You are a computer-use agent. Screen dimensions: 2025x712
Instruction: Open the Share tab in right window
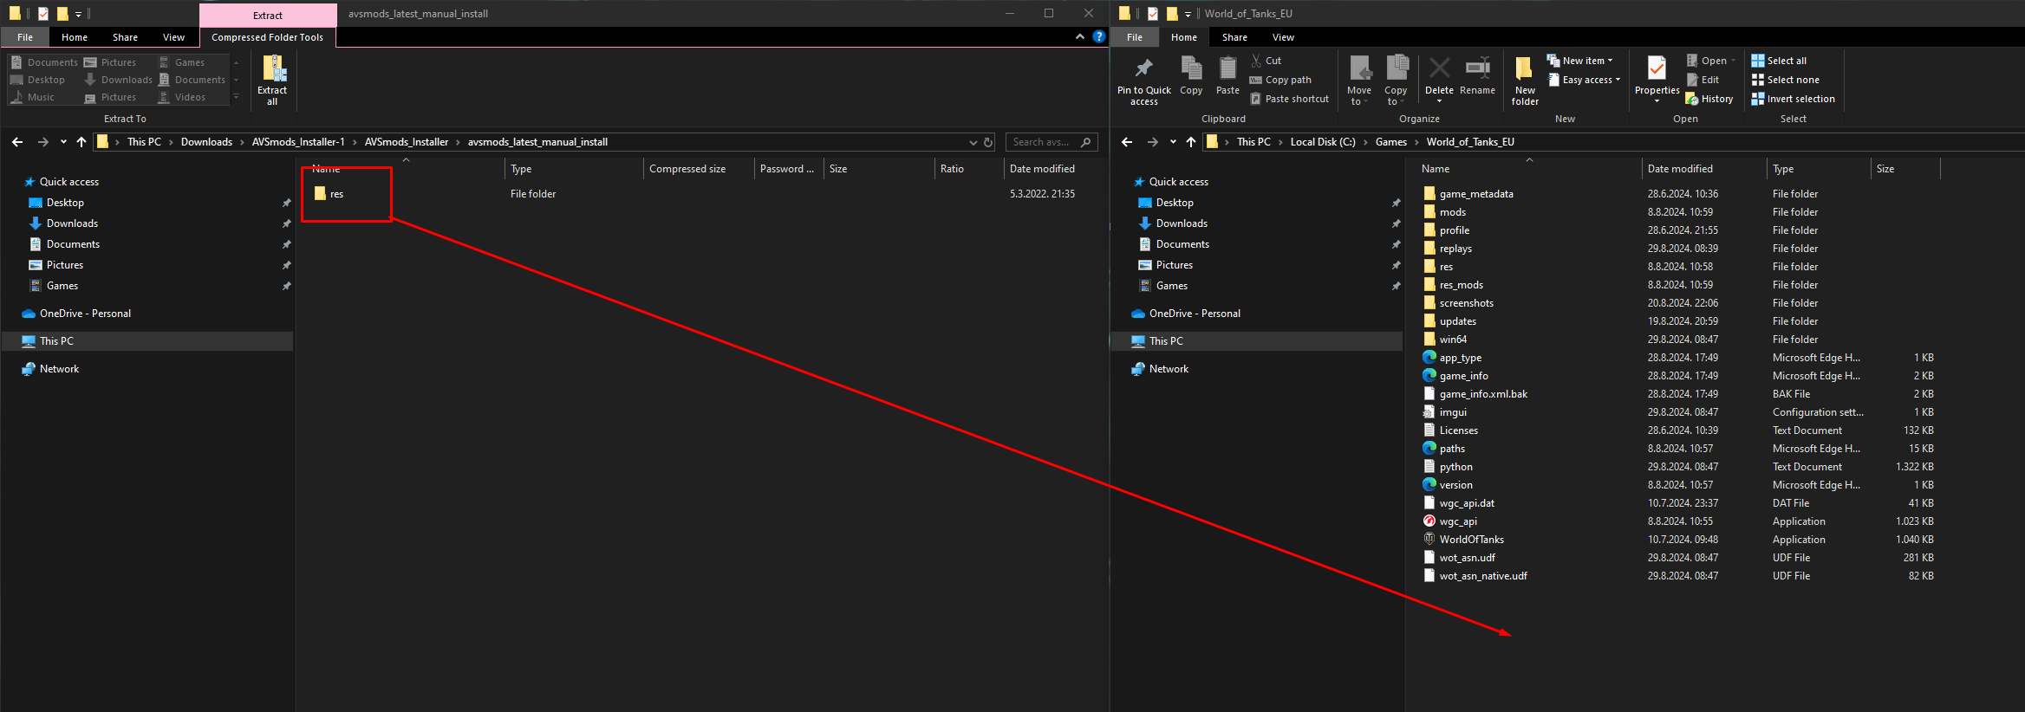pos(1234,37)
